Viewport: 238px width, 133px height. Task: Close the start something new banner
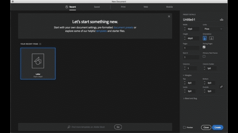pos(169,17)
